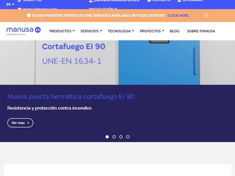Expand the PROYECTOS menu
Viewport: 235px width, 176px height.
click(x=152, y=31)
